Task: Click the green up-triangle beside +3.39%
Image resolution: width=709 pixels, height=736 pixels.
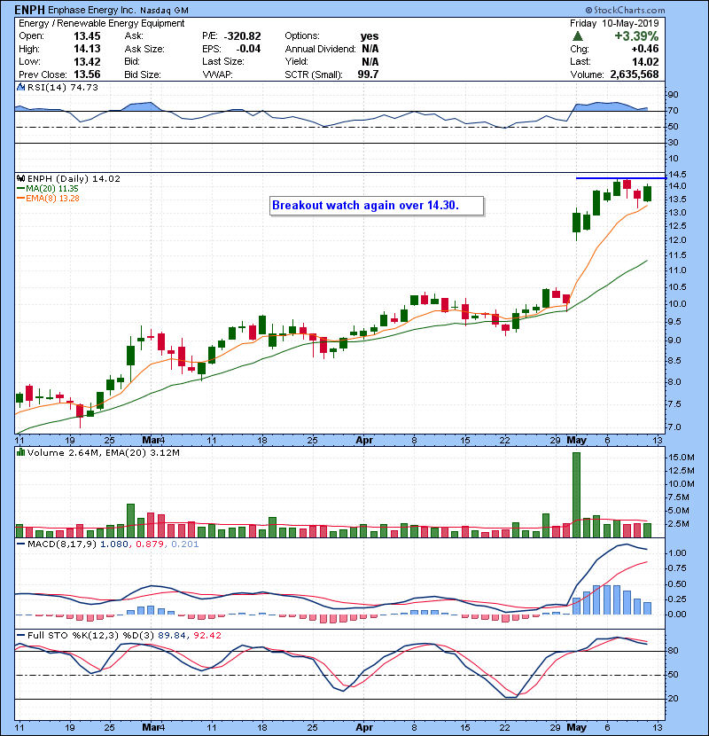Action: point(578,36)
